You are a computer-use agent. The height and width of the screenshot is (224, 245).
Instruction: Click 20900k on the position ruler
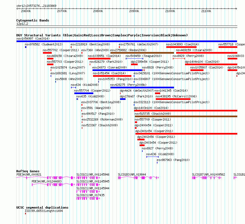pyautogui.click(x=134, y=11)
